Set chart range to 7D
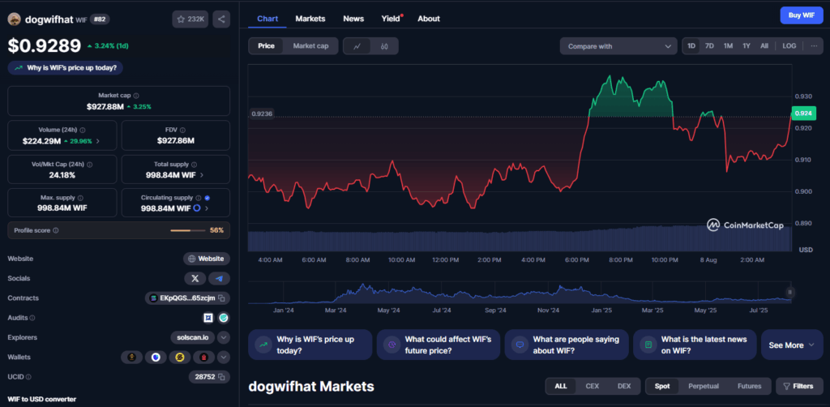830x407 pixels. tap(709, 46)
